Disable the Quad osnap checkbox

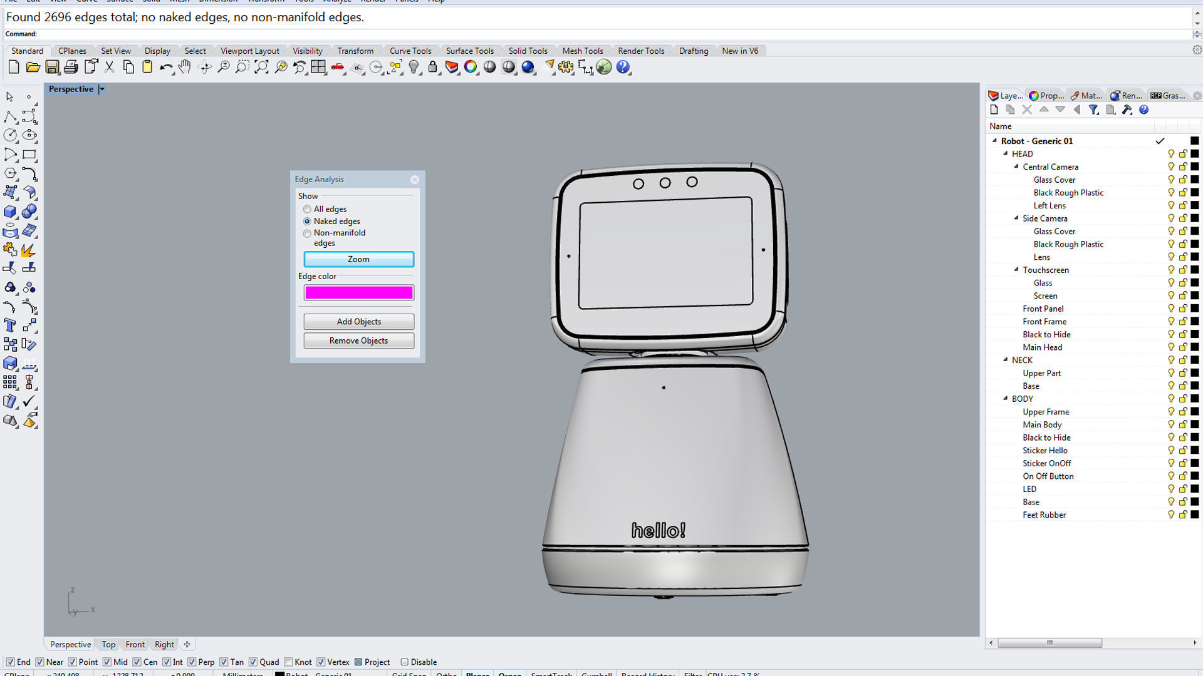(x=253, y=662)
